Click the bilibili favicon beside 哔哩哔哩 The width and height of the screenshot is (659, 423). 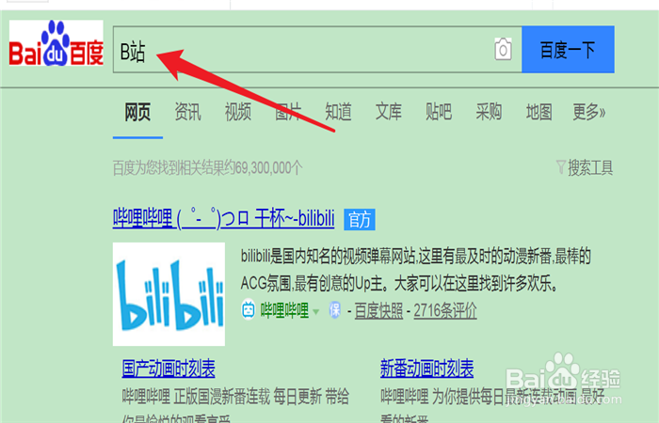point(249,310)
